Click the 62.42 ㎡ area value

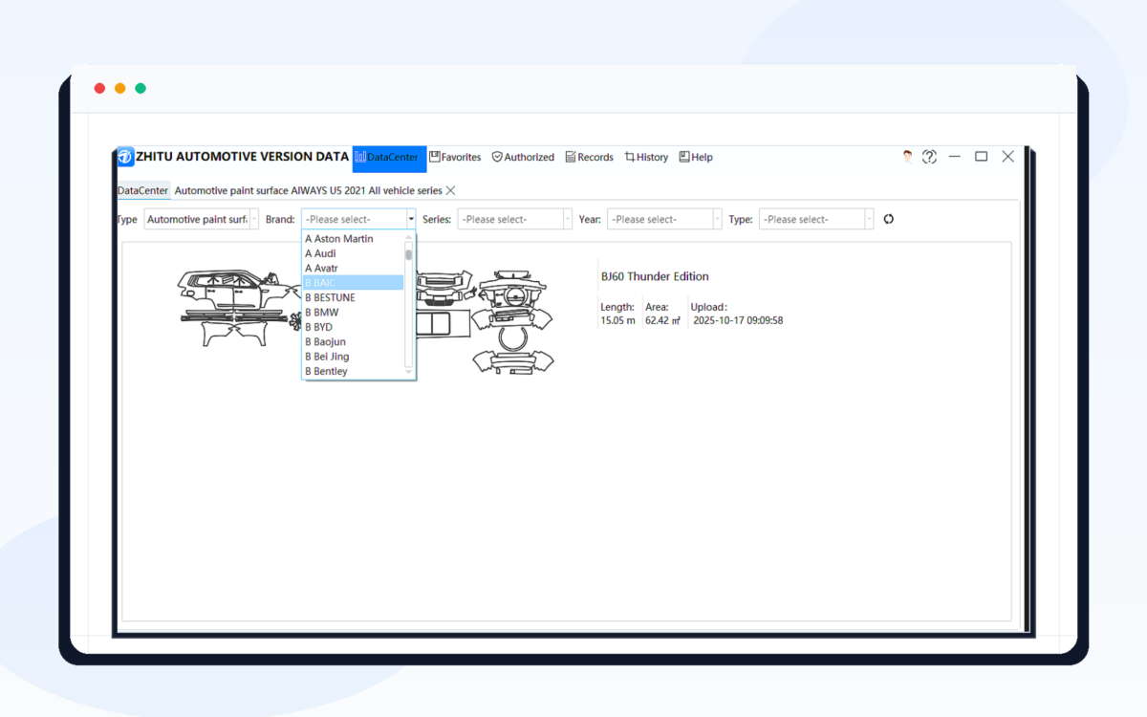point(662,320)
